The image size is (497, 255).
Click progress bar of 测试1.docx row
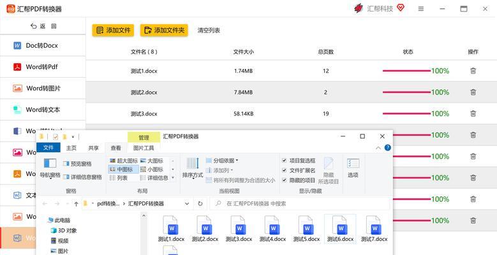[x=406, y=71]
